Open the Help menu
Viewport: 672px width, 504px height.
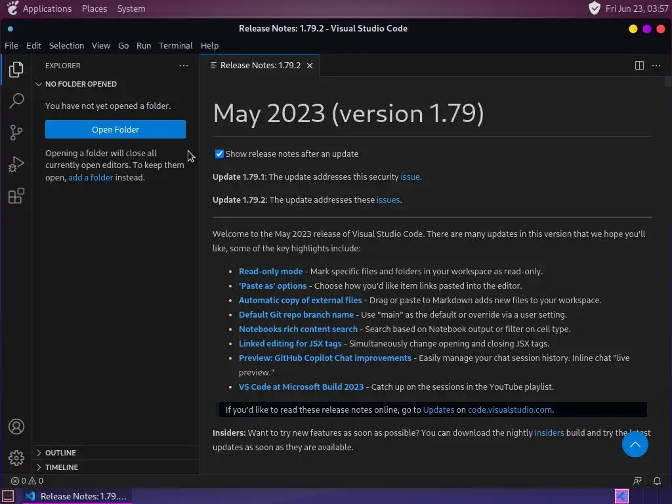coord(209,45)
